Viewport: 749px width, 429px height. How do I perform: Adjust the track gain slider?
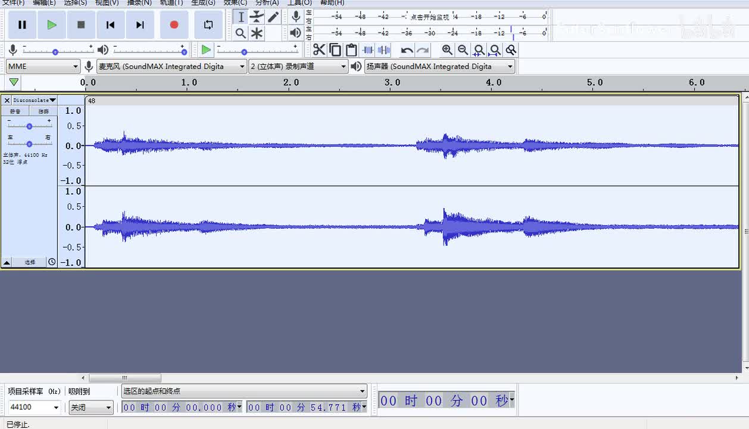click(29, 125)
